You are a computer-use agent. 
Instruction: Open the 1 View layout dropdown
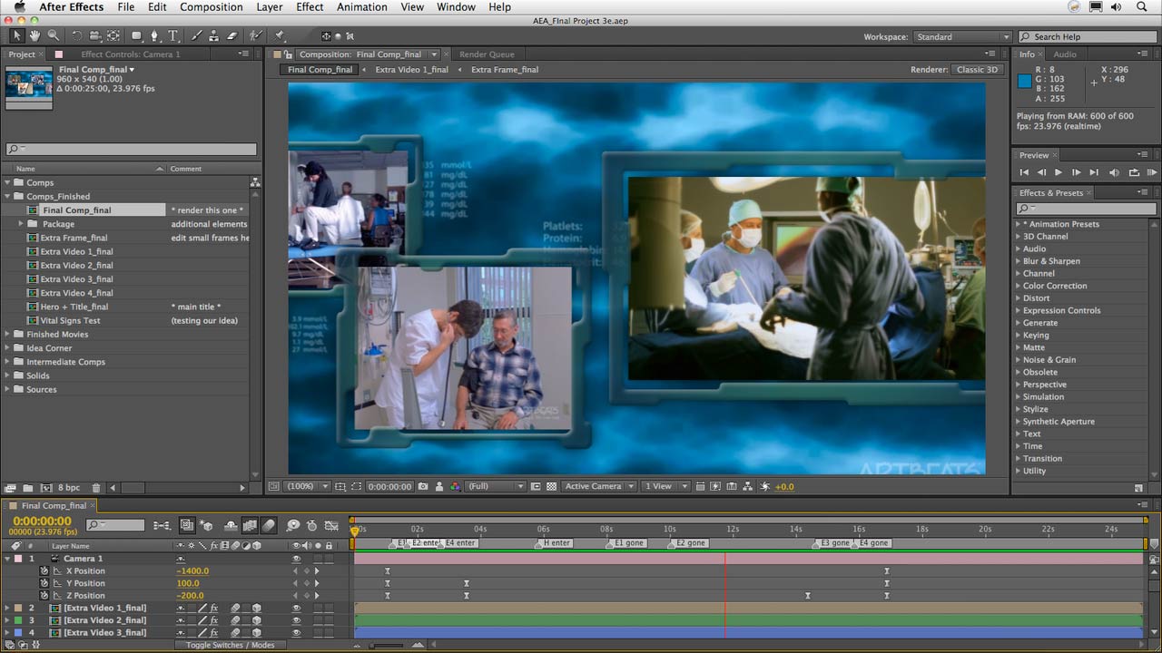[x=666, y=486]
